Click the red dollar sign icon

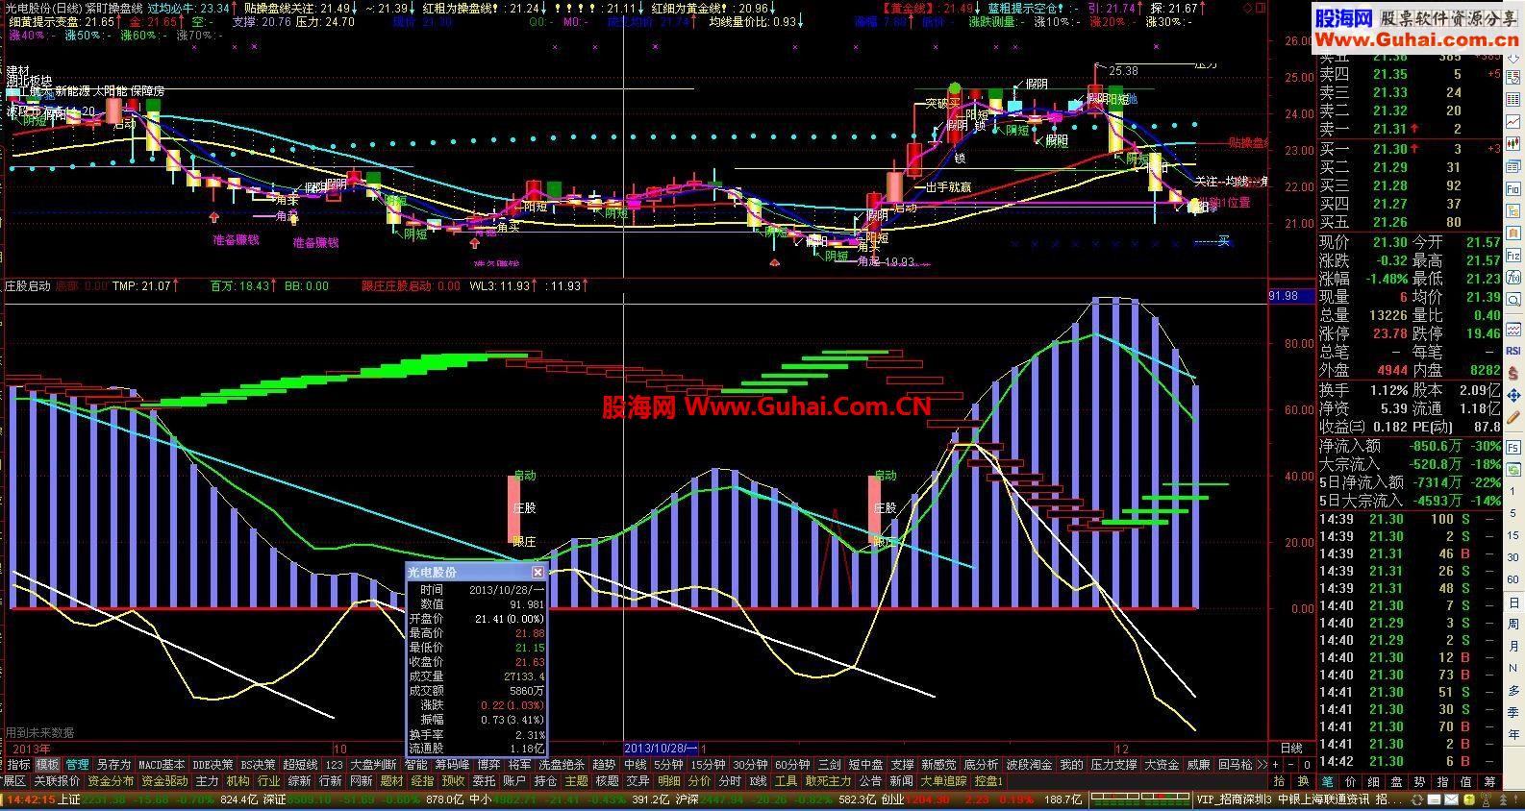pos(1513,372)
